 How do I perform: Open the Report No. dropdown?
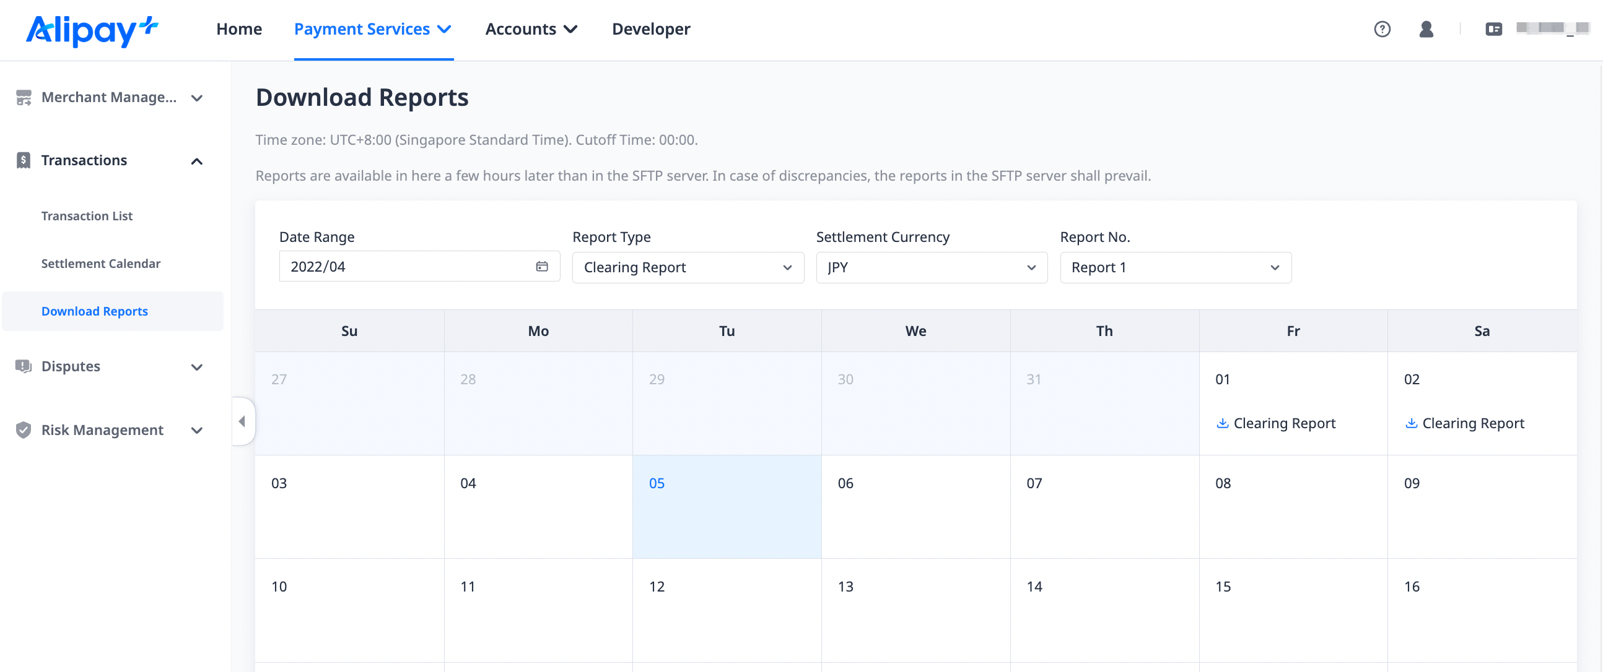click(1175, 267)
